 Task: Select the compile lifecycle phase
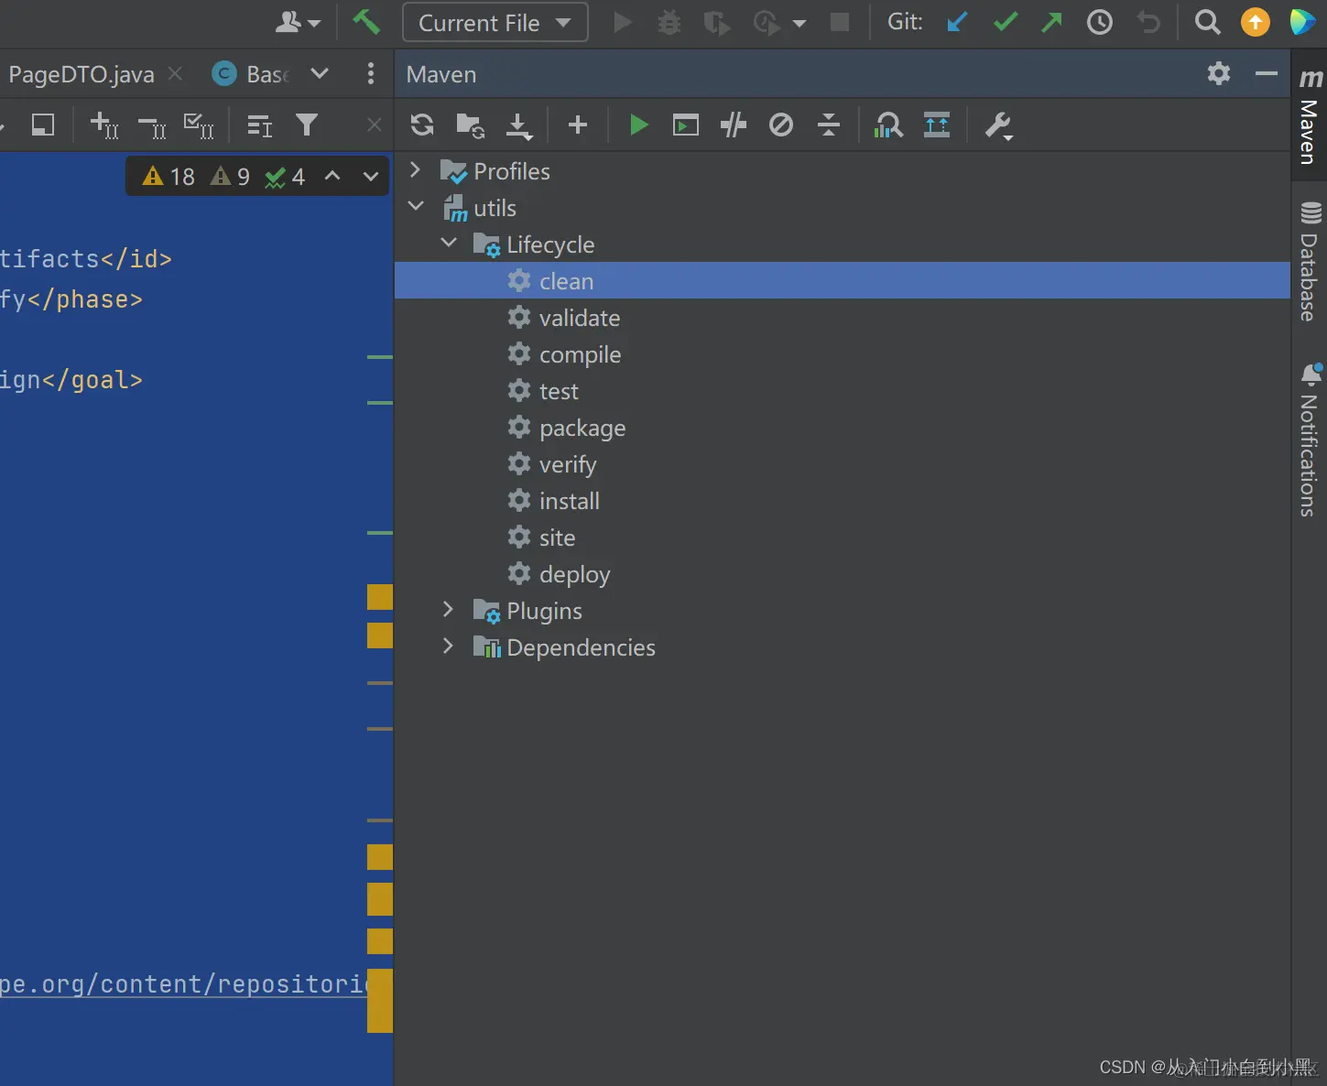[x=842, y=353]
